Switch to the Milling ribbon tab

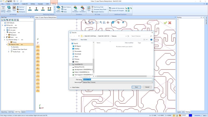54,4
